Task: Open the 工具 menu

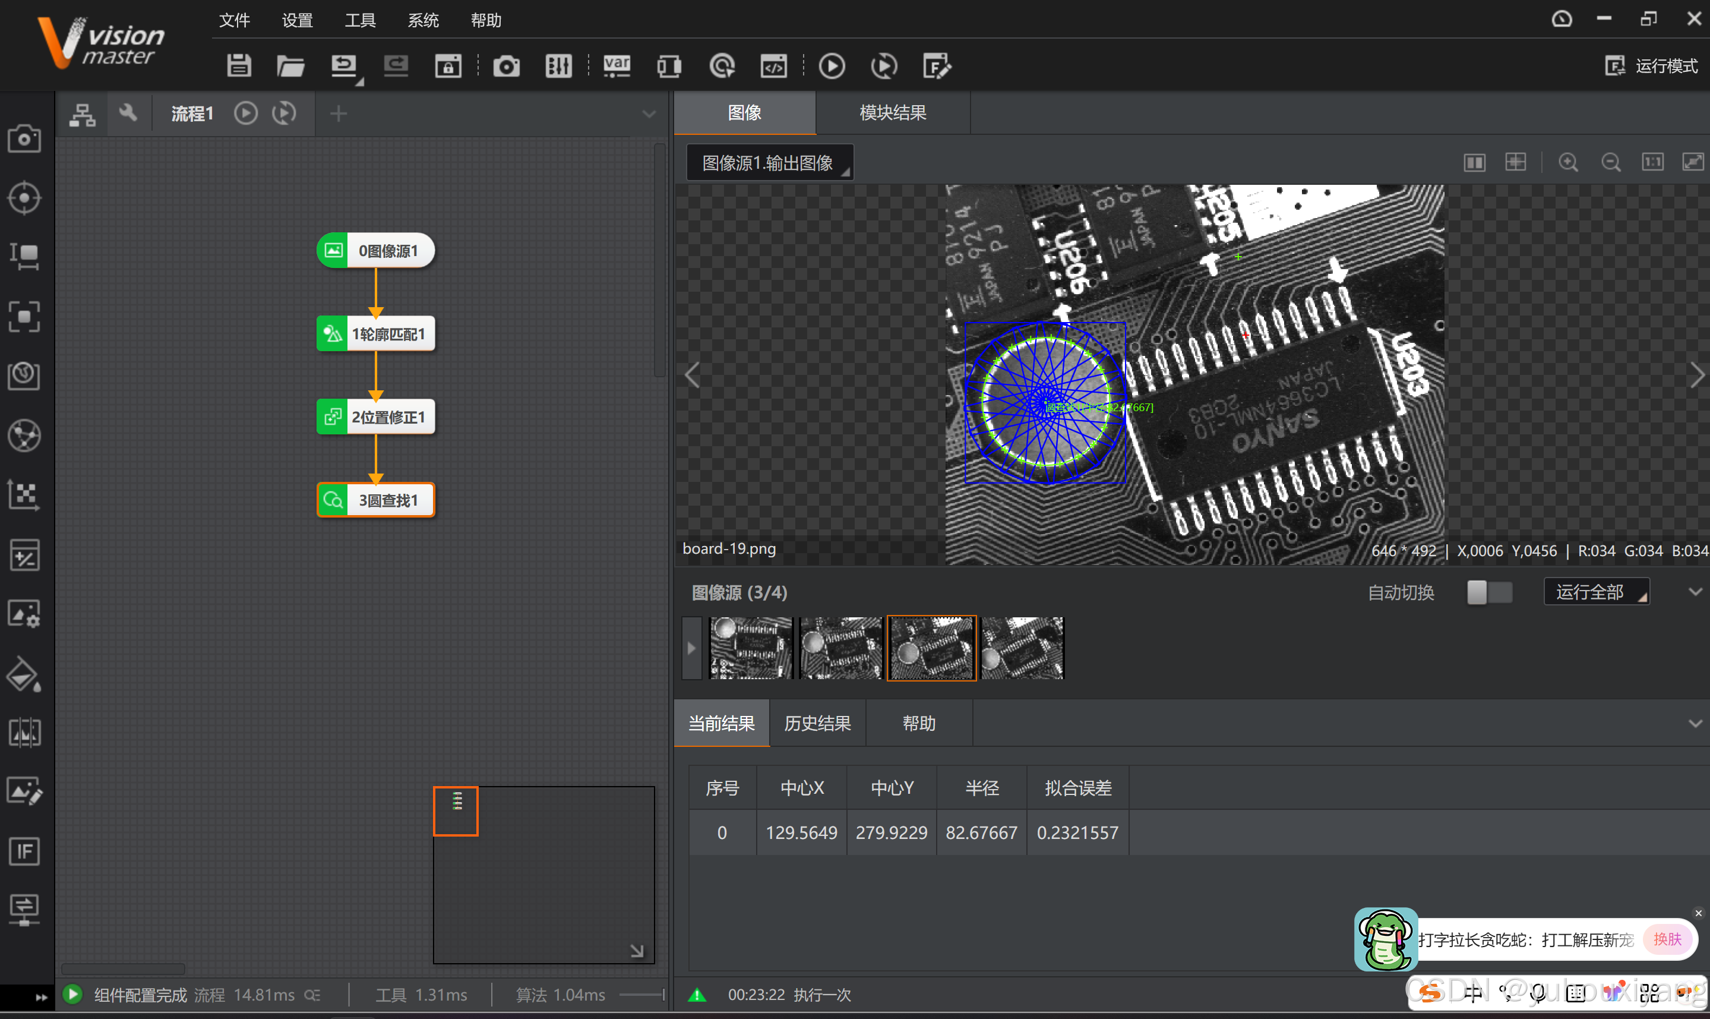Action: pyautogui.click(x=359, y=21)
